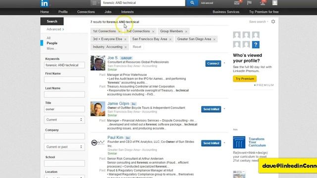Viewport: 317px width, 178px height.
Task: Open search settings gear icon
Action: (x=273, y=21)
